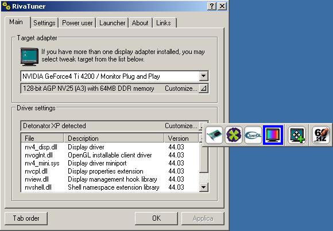The width and height of the screenshot is (333, 231).
Task: Expand Customize next to Detonator XP detected
Action: 200,126
